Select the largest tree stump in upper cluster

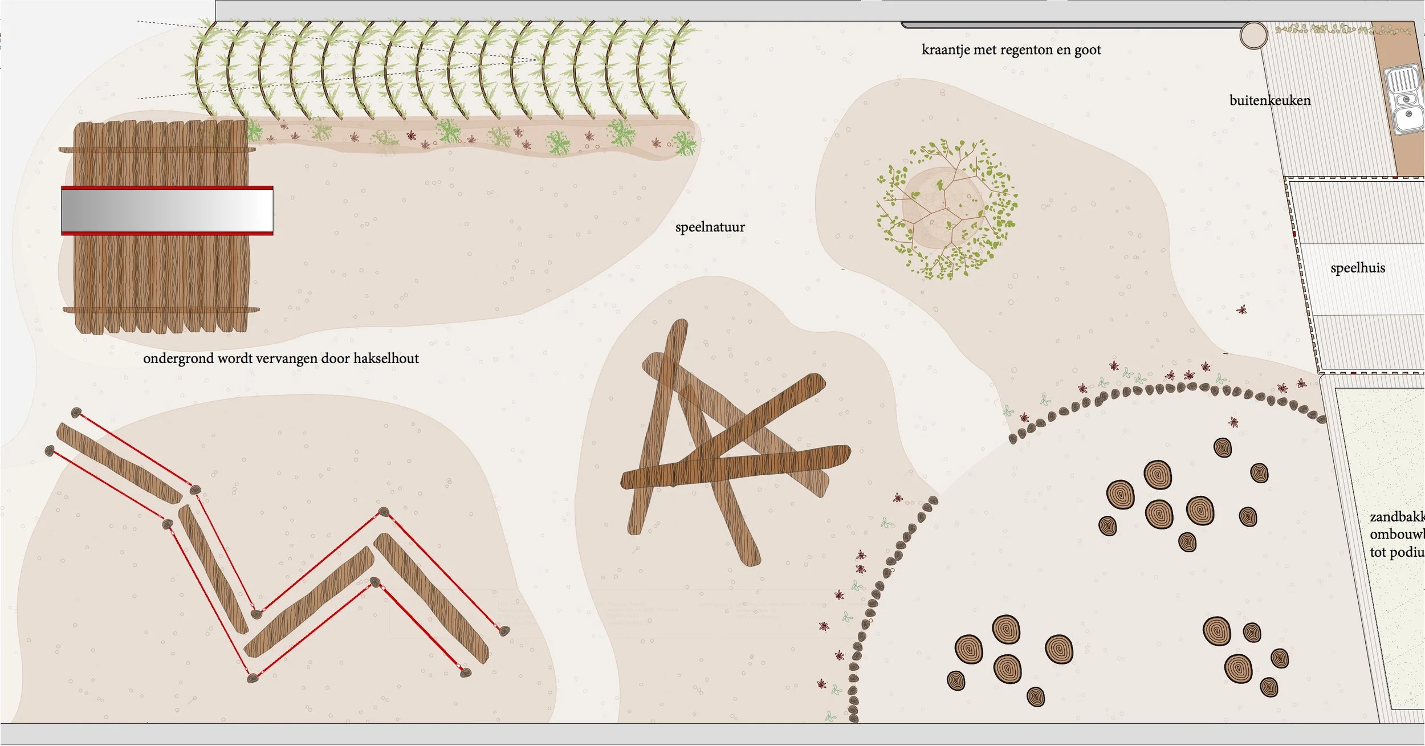click(1157, 475)
